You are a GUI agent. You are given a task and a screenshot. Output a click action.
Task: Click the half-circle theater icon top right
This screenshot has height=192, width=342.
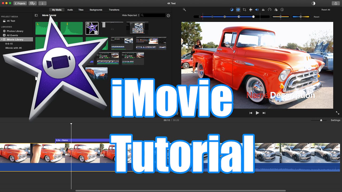tap(313, 3)
